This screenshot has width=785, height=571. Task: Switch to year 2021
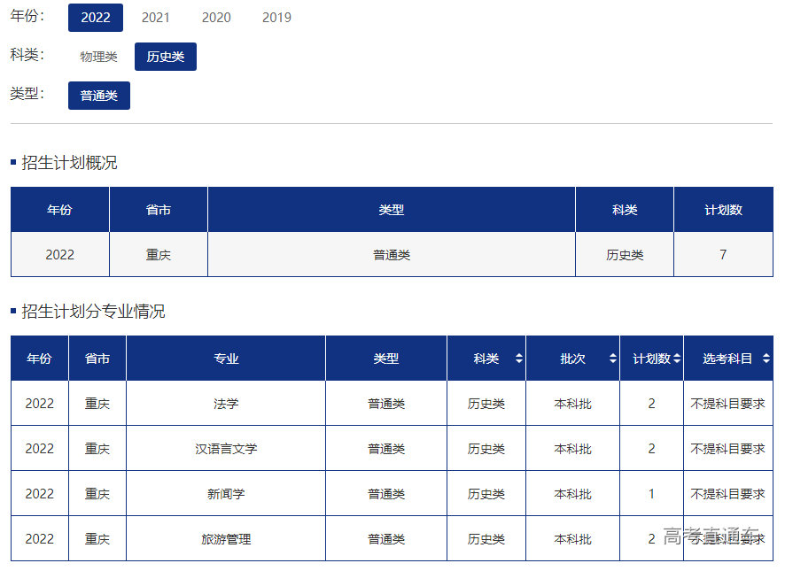(156, 18)
